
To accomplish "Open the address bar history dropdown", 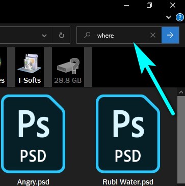I will 44,35.
